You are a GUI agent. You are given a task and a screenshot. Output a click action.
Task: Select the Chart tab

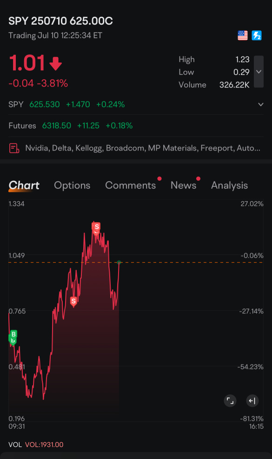point(24,185)
